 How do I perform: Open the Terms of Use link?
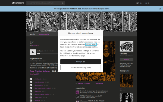tap(75, 9)
